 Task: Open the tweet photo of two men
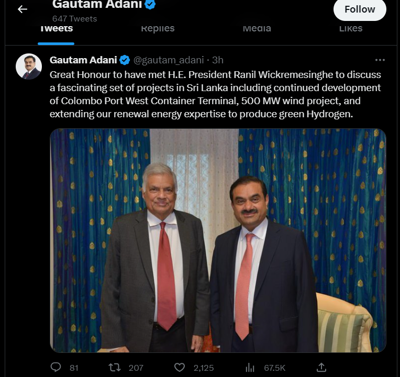[218, 240]
